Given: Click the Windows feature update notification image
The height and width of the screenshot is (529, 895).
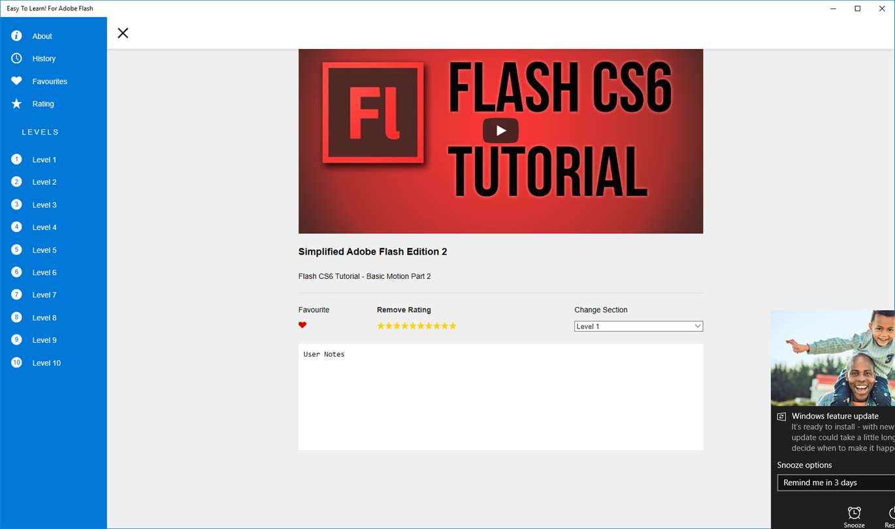Looking at the screenshot, I should (833, 358).
